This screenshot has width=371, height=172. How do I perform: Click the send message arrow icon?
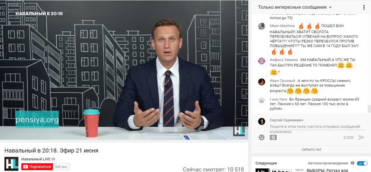(361, 137)
